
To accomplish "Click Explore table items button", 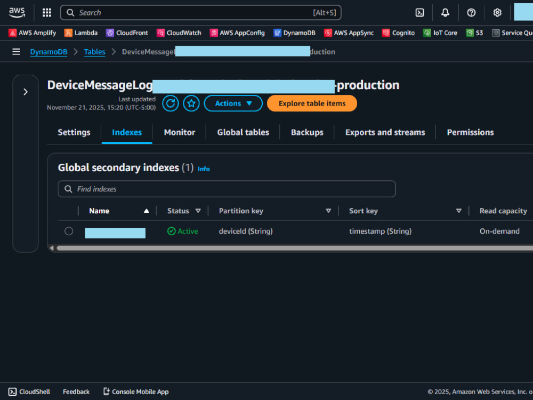I will (312, 103).
